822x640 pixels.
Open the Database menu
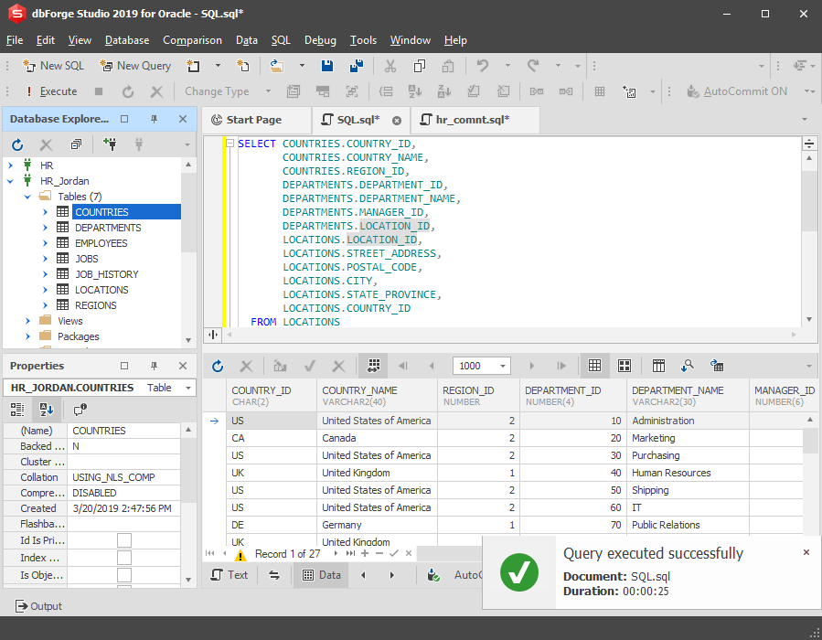coord(127,40)
